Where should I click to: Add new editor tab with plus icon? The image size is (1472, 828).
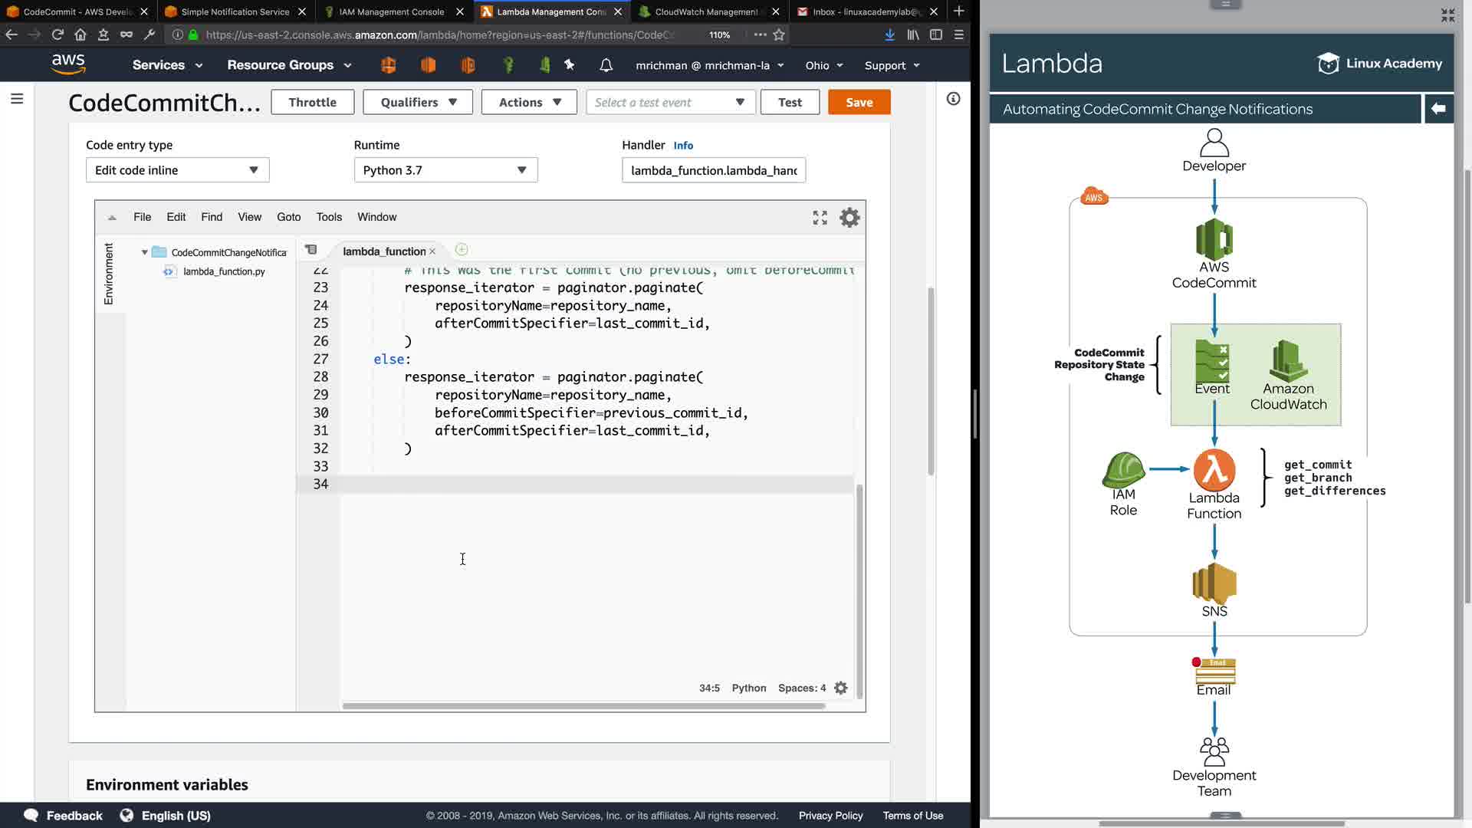coord(462,250)
